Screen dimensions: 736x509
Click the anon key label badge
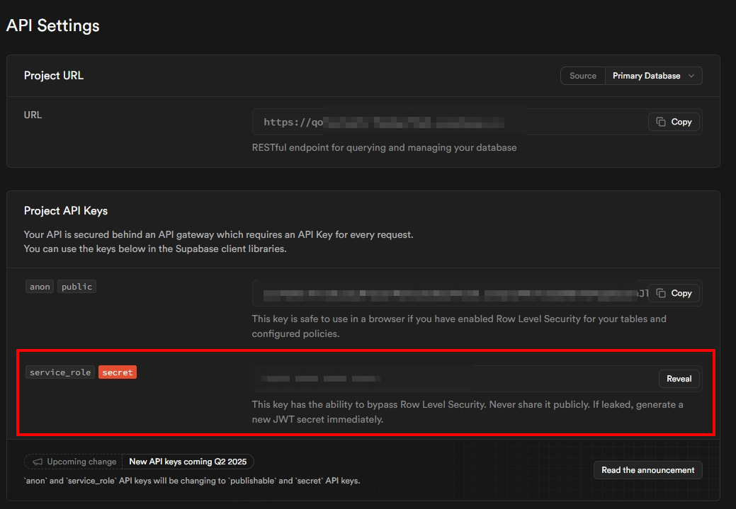click(40, 287)
